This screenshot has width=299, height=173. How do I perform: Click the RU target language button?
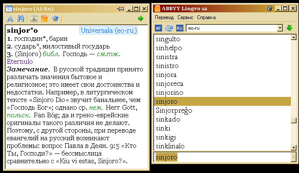(180, 28)
